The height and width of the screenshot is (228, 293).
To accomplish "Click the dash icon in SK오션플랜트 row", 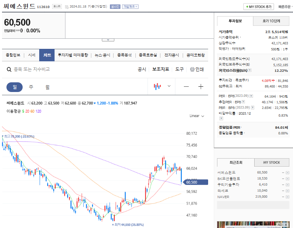I will click(x=283, y=179).
